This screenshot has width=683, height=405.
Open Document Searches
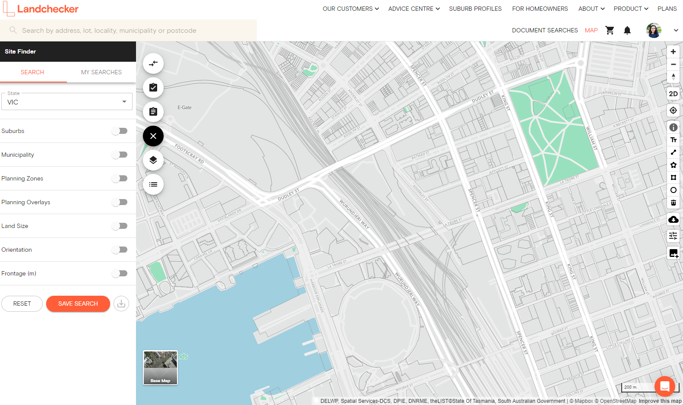tap(545, 30)
